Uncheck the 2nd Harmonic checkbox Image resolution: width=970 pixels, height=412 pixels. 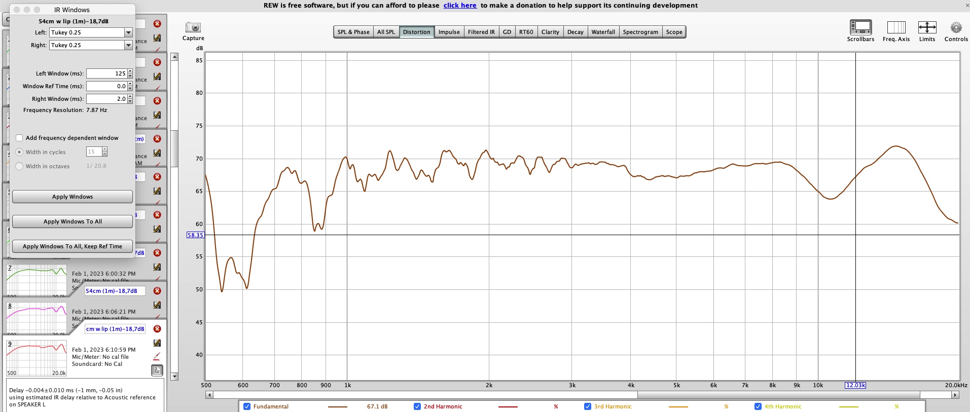click(x=417, y=406)
